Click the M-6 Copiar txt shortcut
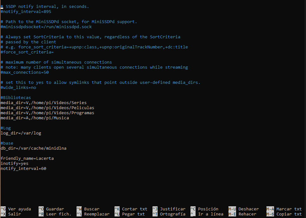306x218 pixels. point(284,214)
